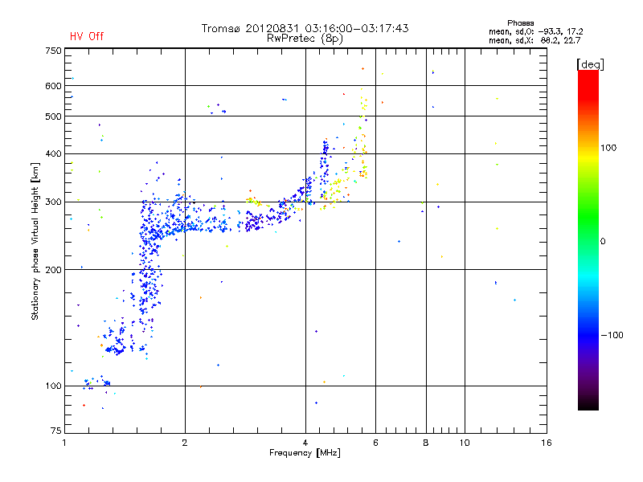Click the y-axis '400' tick label
The width and height of the screenshot is (643, 482).
tap(53, 154)
